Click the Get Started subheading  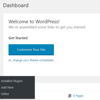click(x=18, y=38)
